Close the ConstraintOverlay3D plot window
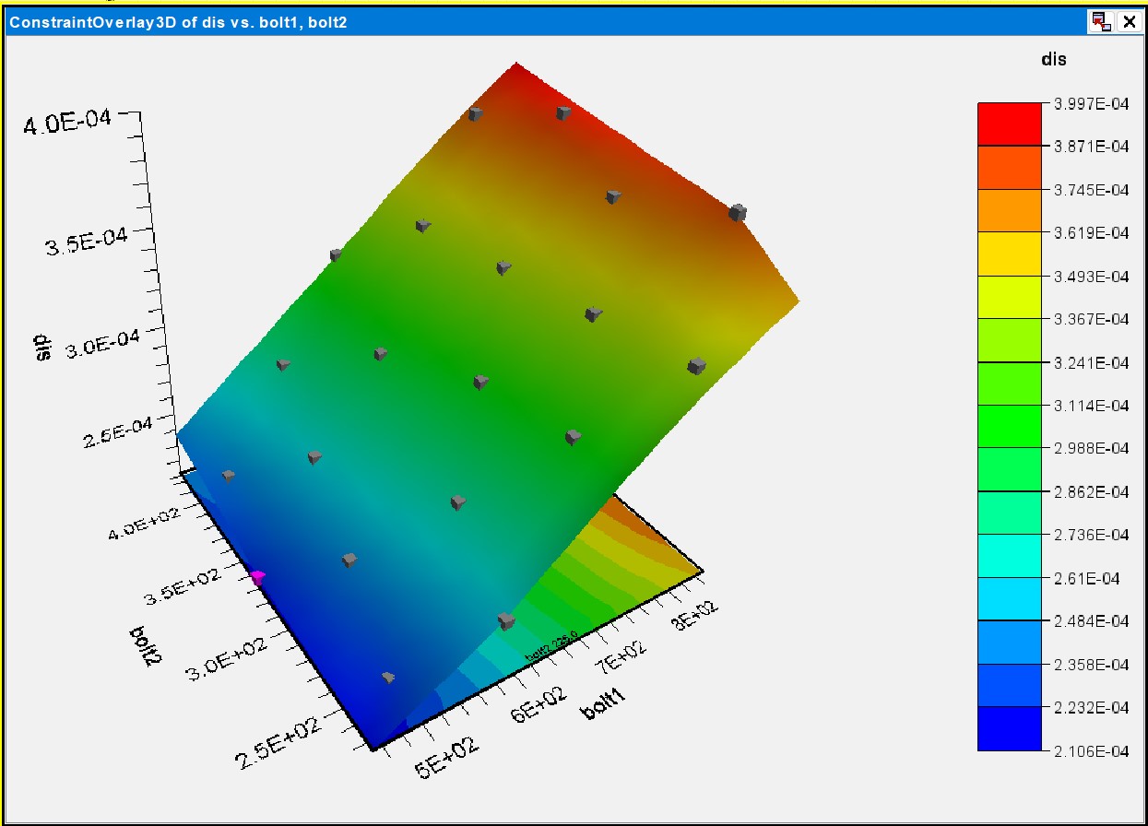 (1128, 22)
